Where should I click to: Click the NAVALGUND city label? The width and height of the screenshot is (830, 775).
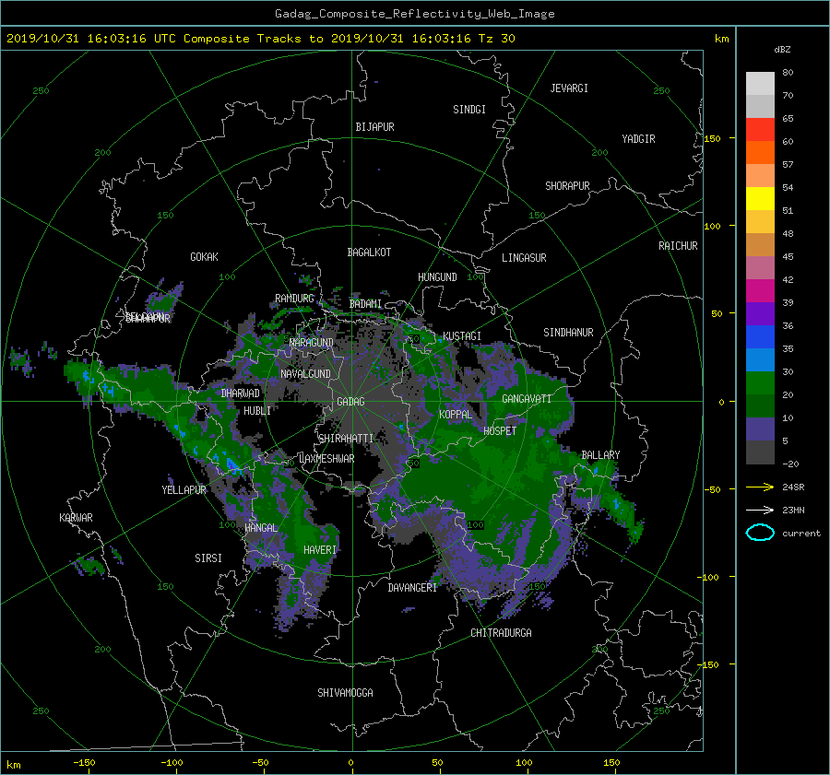coord(305,374)
